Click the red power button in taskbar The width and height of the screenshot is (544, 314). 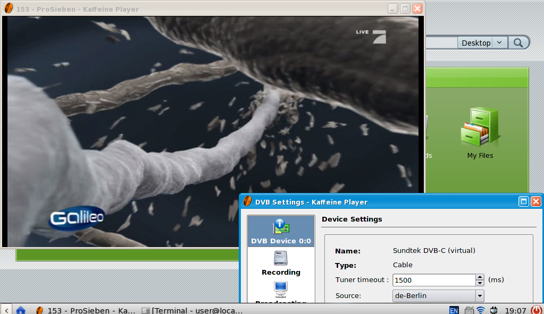tap(536, 310)
